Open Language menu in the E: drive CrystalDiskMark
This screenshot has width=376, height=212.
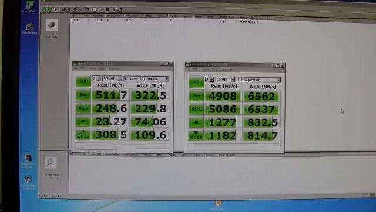click(226, 69)
